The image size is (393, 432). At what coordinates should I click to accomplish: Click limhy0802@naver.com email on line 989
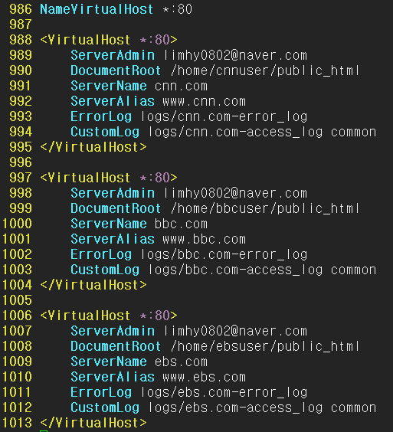coord(235,55)
